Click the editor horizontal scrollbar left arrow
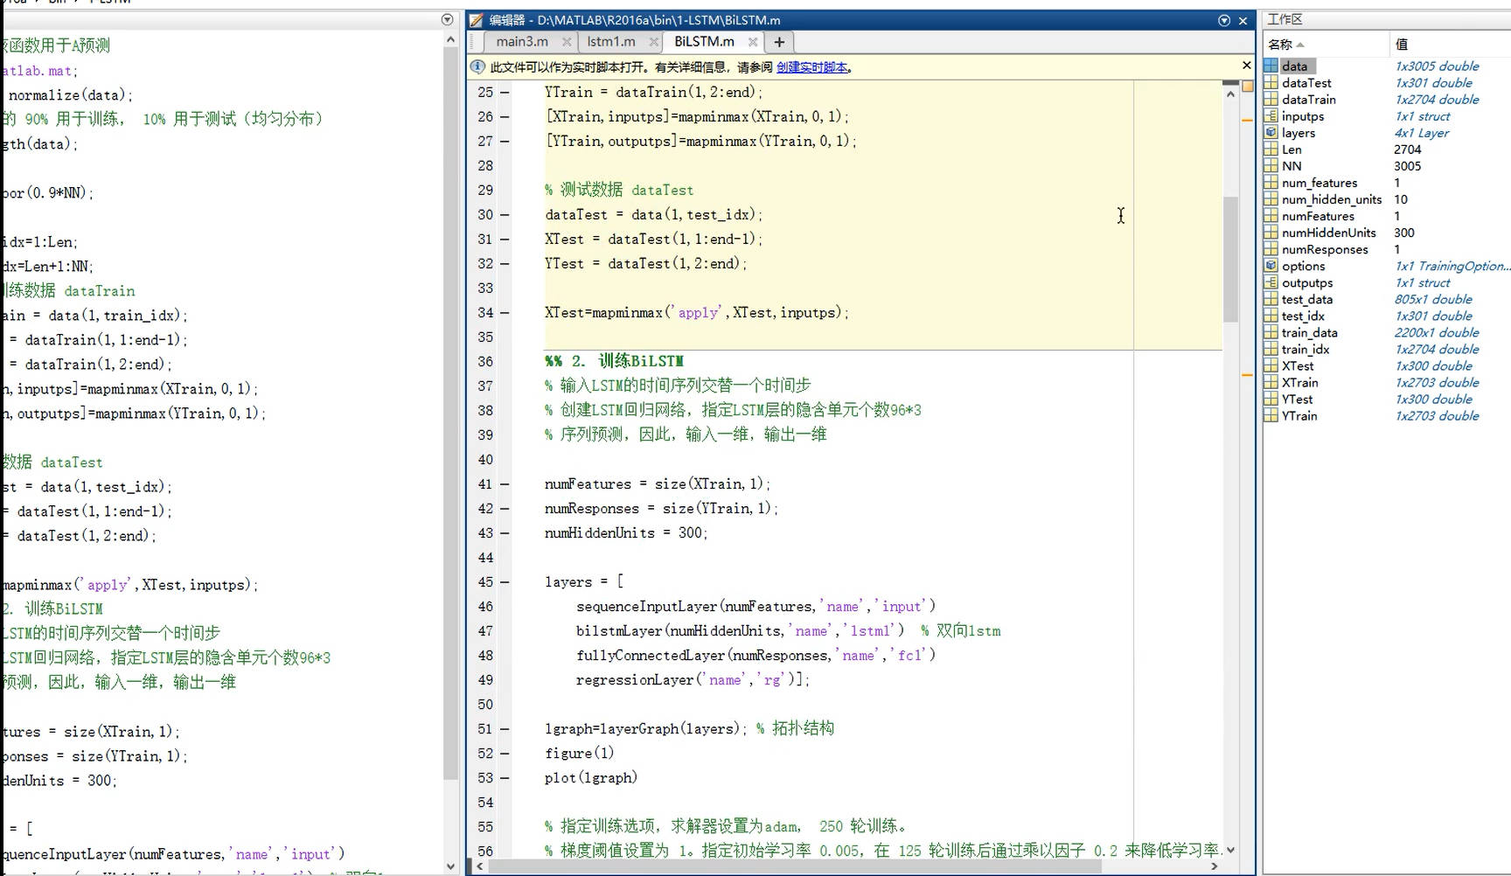The width and height of the screenshot is (1511, 876). coord(478,866)
